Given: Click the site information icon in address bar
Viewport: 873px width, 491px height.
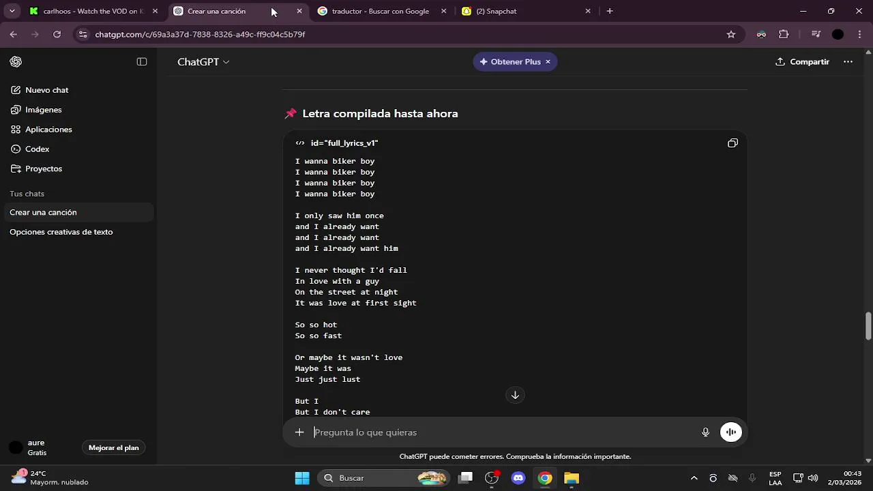Looking at the screenshot, I should pos(83,34).
